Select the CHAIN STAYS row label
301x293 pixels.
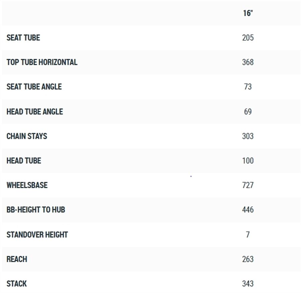[27, 136]
